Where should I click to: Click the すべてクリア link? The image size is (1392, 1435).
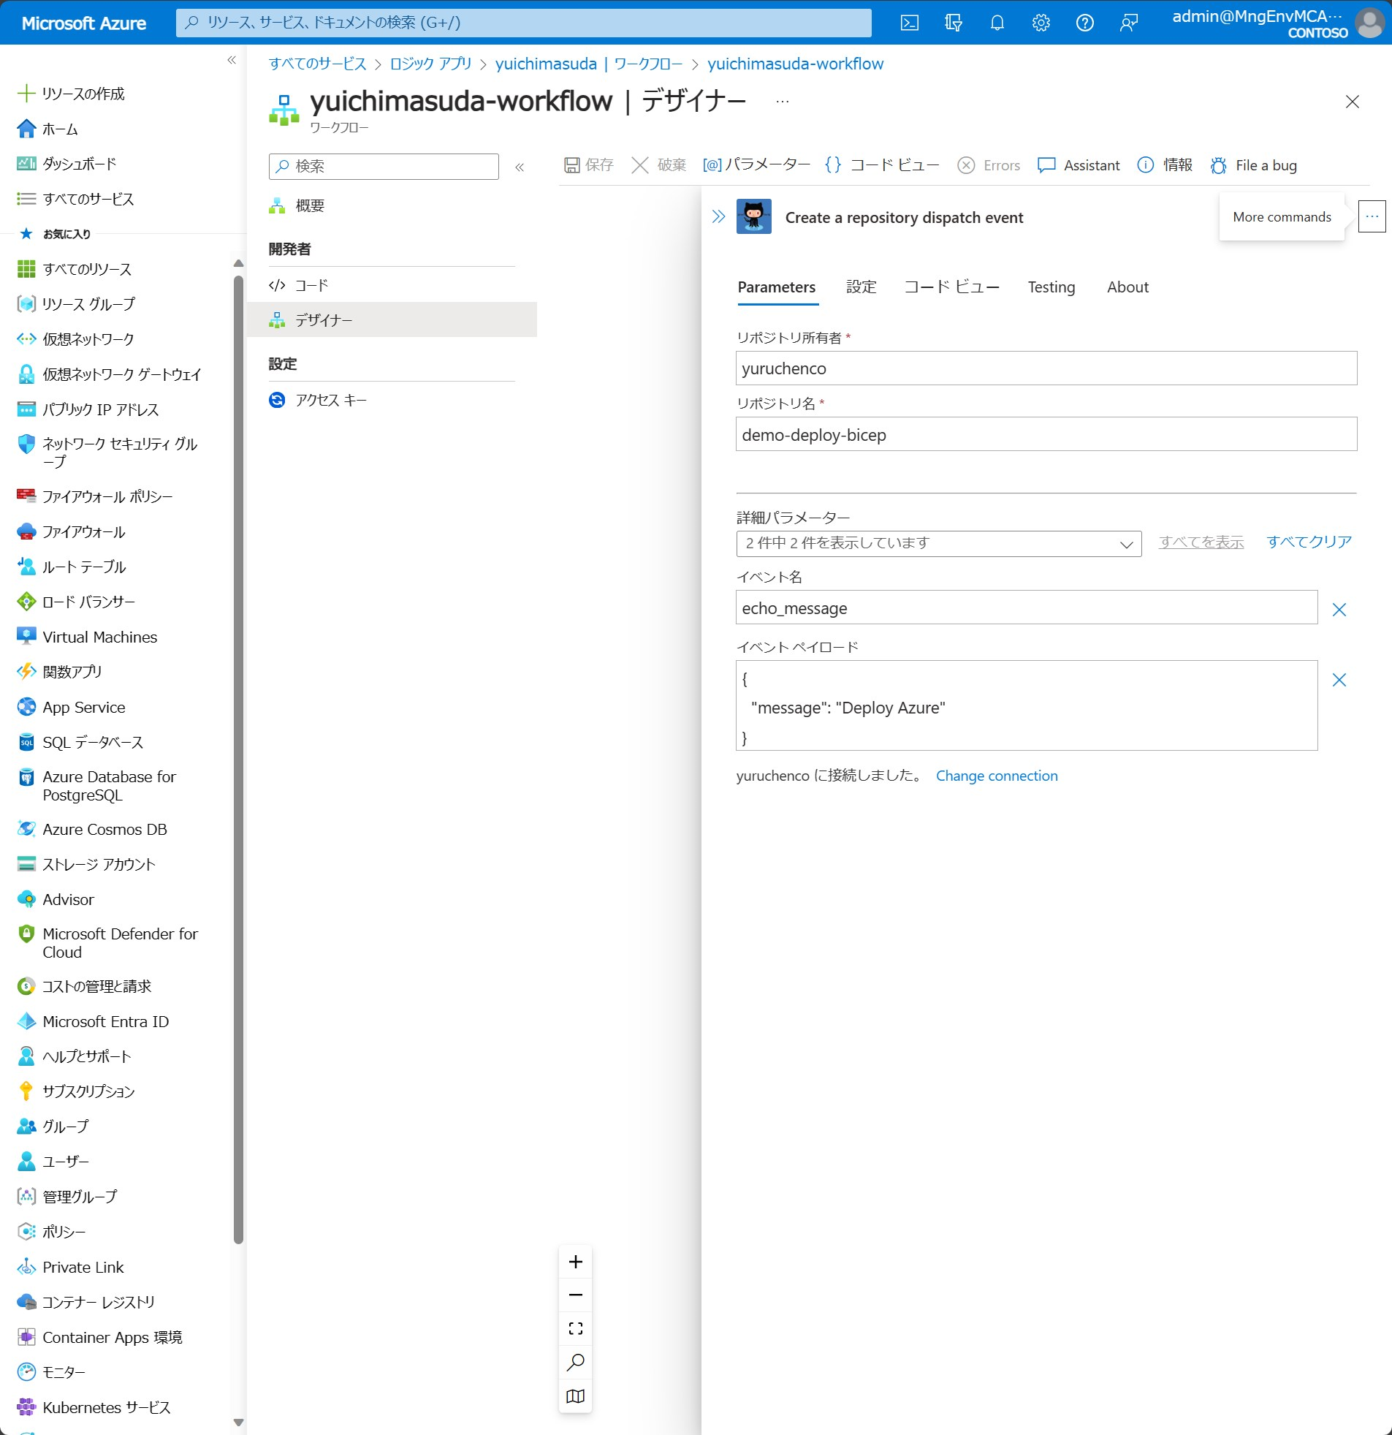tap(1309, 542)
